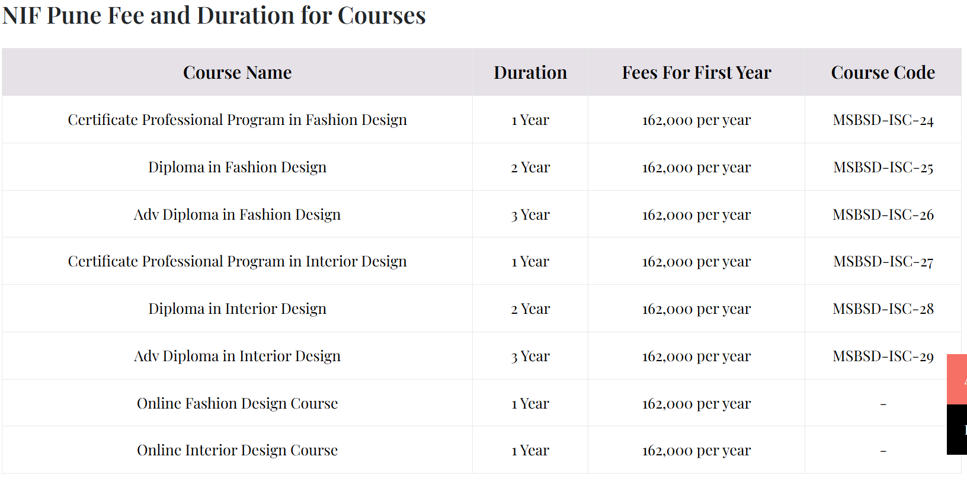
Task: Click Adv Diploma in Fashion Design
Action: 237,214
